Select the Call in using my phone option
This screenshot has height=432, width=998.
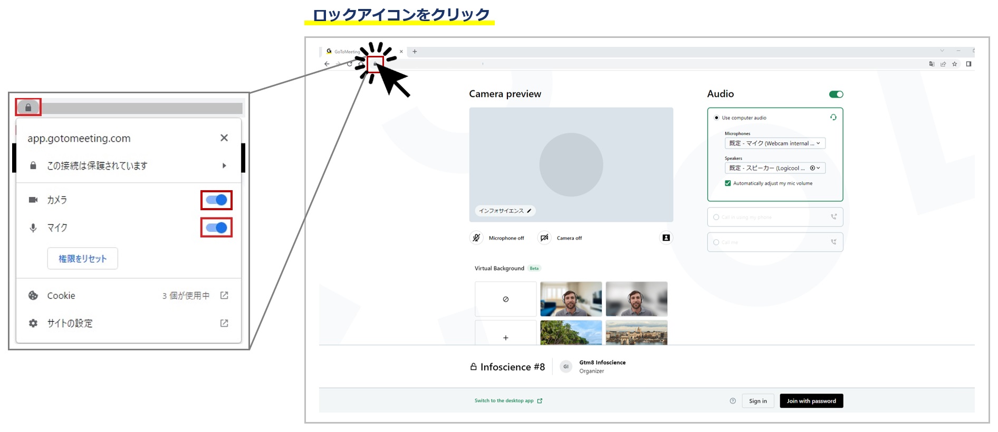coord(716,217)
